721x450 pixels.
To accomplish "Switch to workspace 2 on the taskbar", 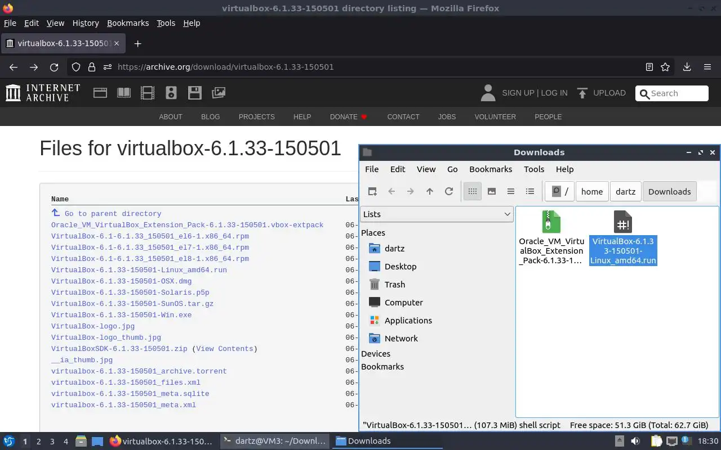I will [x=38, y=442].
